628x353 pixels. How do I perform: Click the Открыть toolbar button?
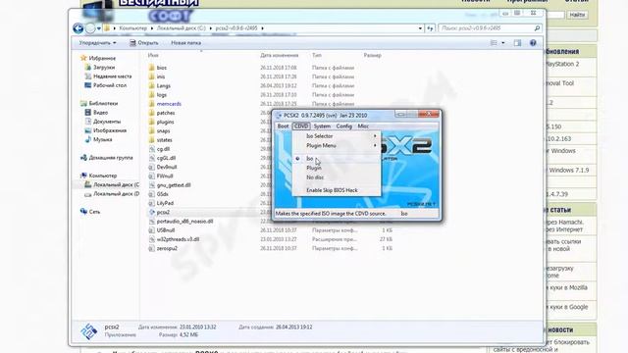point(144,43)
